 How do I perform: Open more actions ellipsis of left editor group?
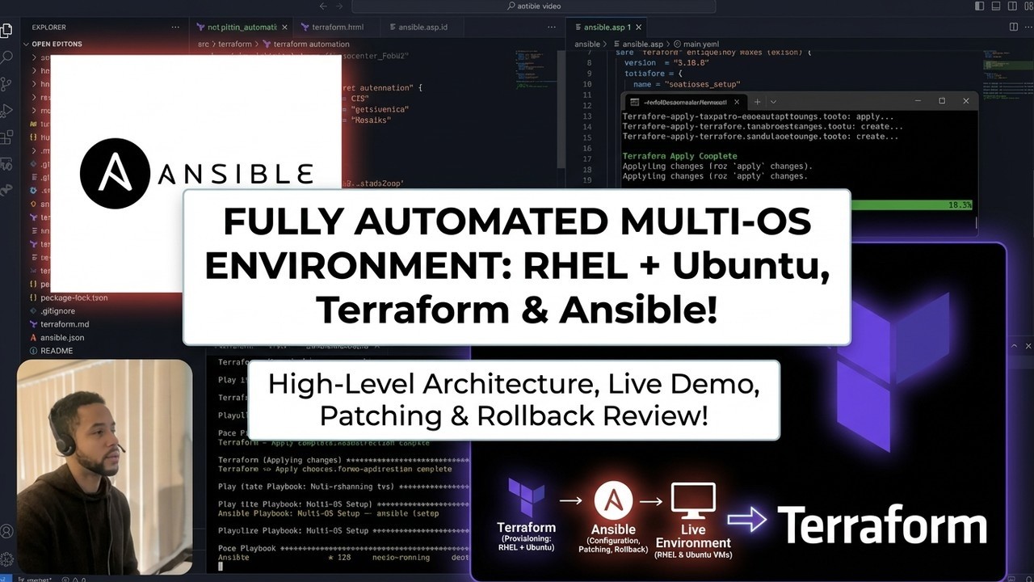click(x=550, y=27)
